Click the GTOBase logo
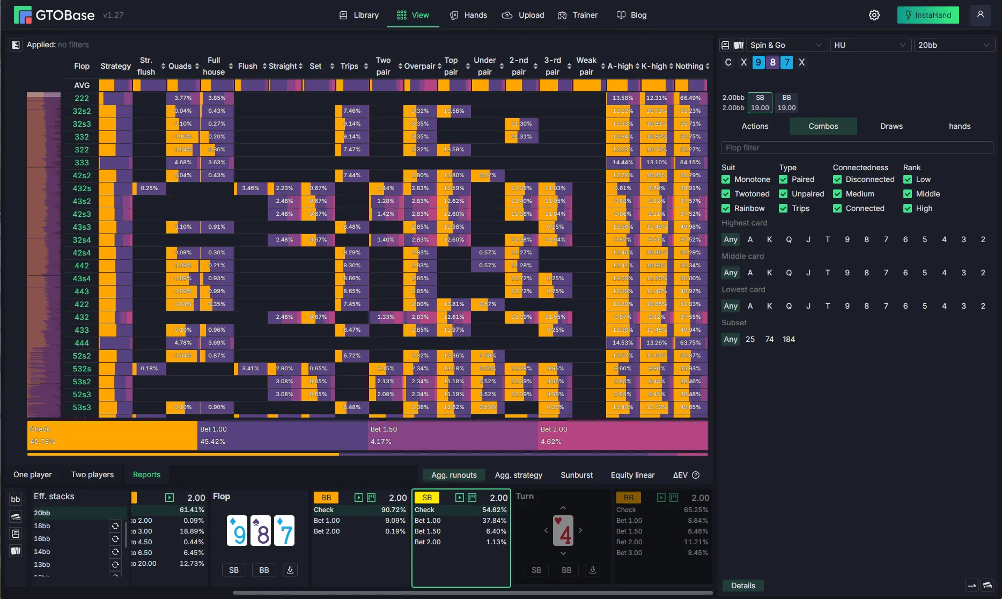This screenshot has height=599, width=1002. point(54,15)
